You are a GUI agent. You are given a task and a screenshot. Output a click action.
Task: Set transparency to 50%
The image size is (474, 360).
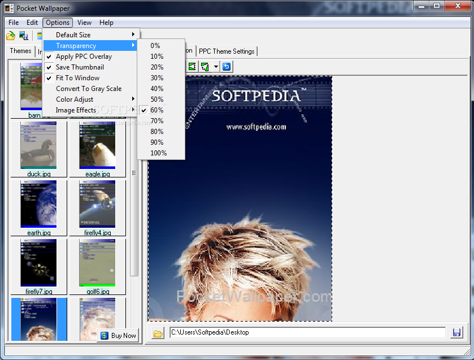[x=161, y=99]
